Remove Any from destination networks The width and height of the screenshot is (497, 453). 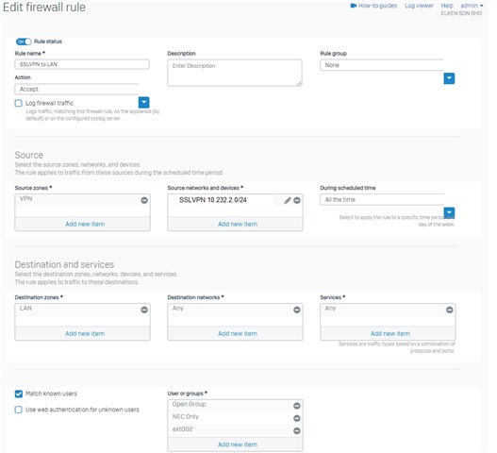tap(297, 310)
